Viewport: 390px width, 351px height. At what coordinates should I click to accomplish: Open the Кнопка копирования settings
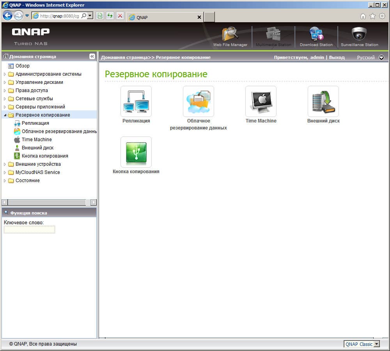136,152
